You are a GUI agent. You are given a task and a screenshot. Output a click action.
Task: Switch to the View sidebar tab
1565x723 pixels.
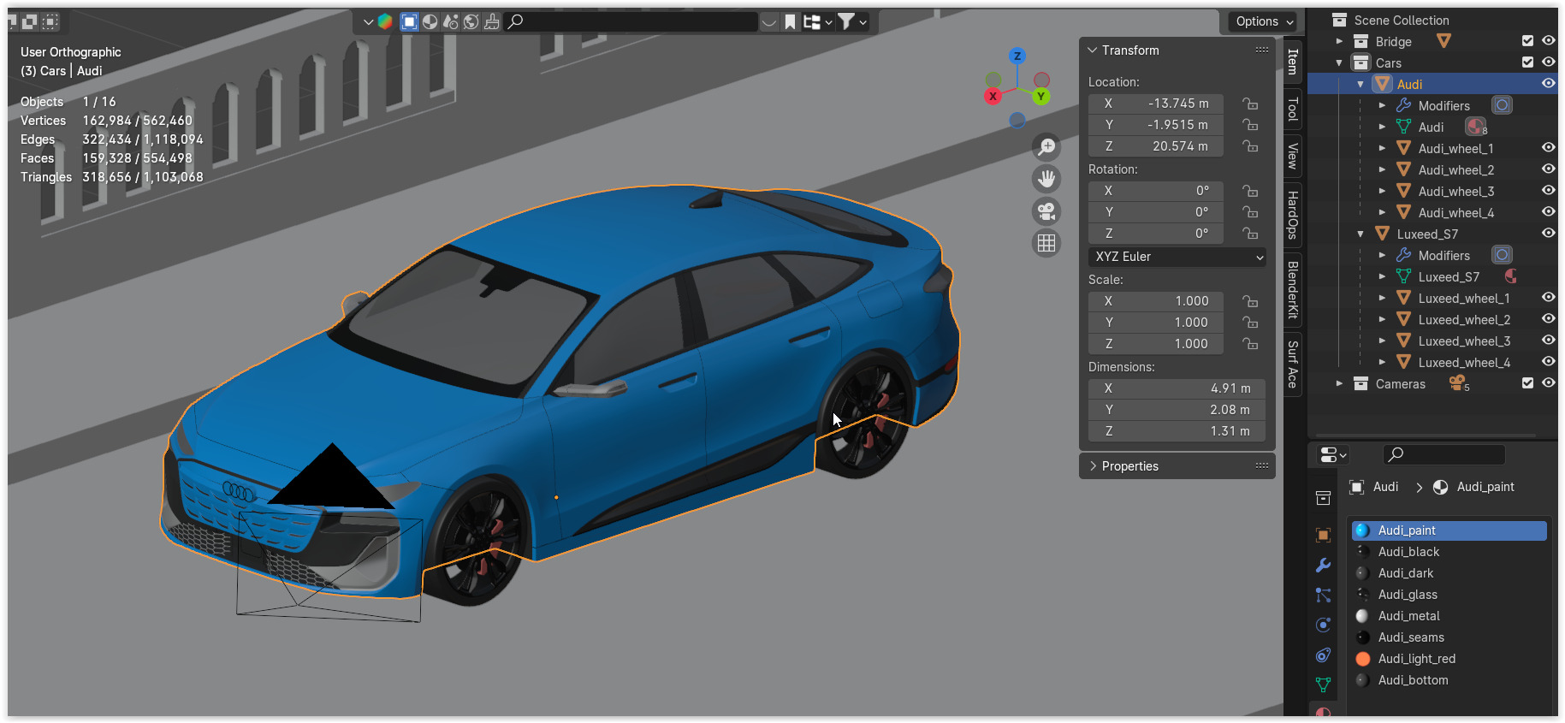[1293, 157]
